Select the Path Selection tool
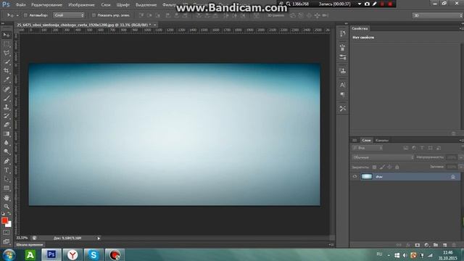The width and height of the screenshot is (464, 261). coord(7,179)
